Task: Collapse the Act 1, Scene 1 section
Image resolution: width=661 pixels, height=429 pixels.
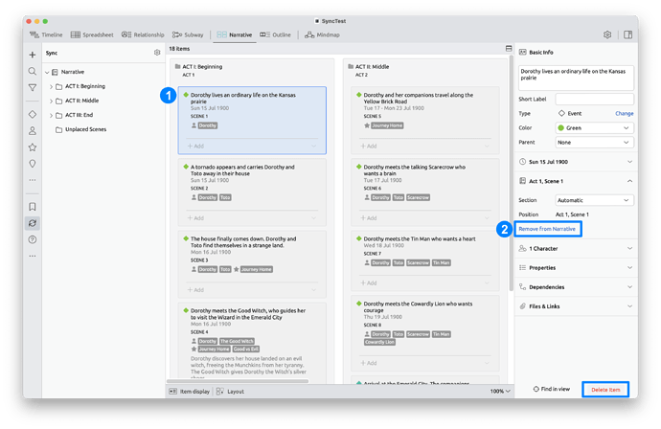Action: tap(629, 180)
